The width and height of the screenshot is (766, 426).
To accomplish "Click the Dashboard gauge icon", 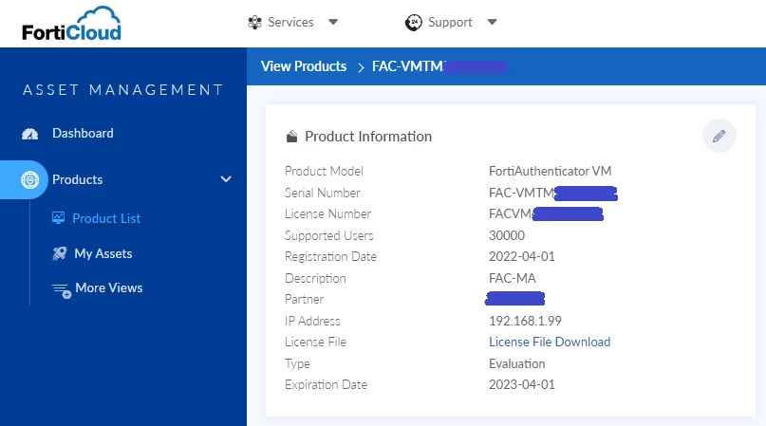I will pos(29,134).
